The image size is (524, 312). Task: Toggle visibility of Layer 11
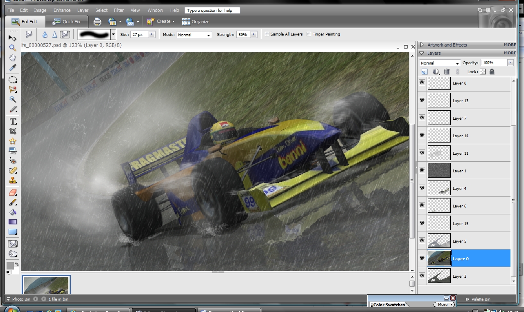422,153
